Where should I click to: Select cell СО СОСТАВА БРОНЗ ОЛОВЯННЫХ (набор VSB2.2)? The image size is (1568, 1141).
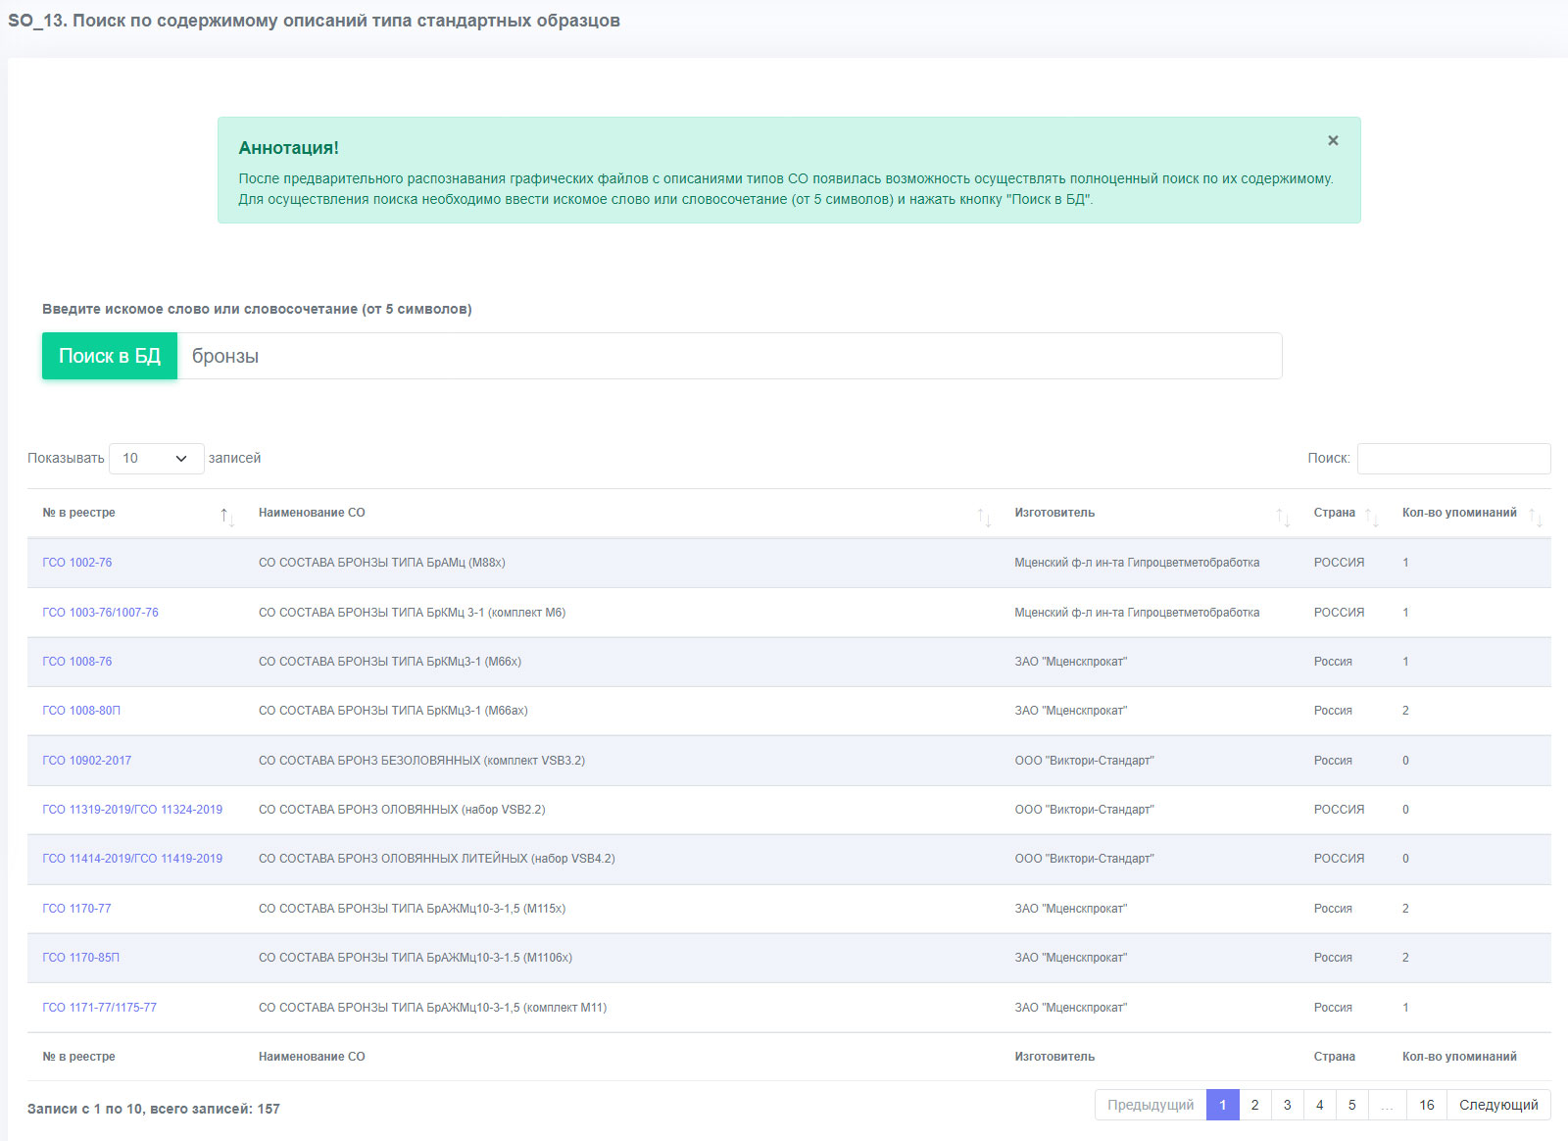point(402,810)
